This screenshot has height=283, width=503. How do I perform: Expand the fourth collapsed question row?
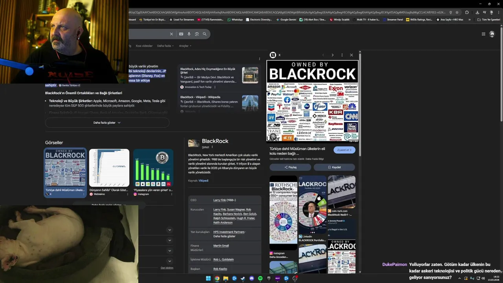(x=170, y=261)
